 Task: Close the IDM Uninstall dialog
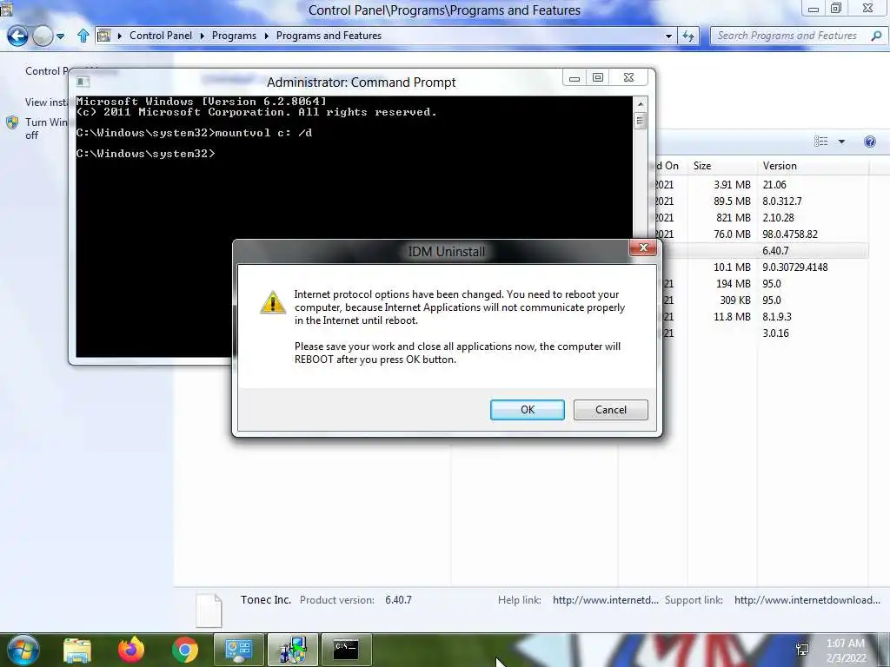coord(643,248)
